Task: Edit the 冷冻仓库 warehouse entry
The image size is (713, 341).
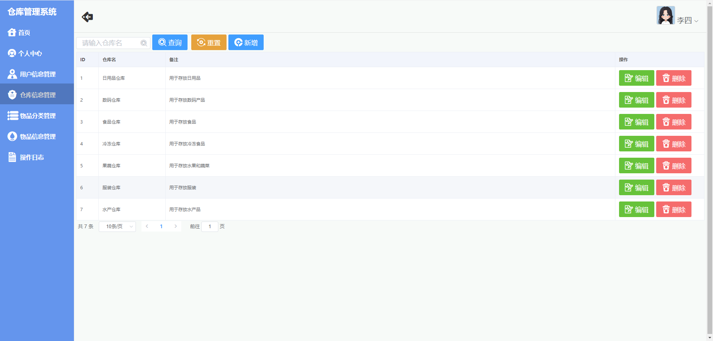Action: click(637, 144)
